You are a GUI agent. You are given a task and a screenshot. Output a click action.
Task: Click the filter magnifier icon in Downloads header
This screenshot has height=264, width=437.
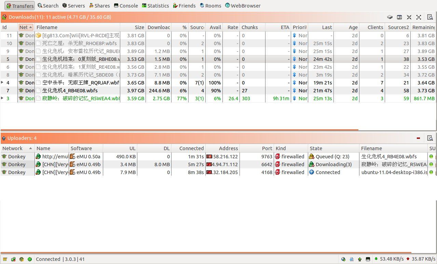point(430,17)
